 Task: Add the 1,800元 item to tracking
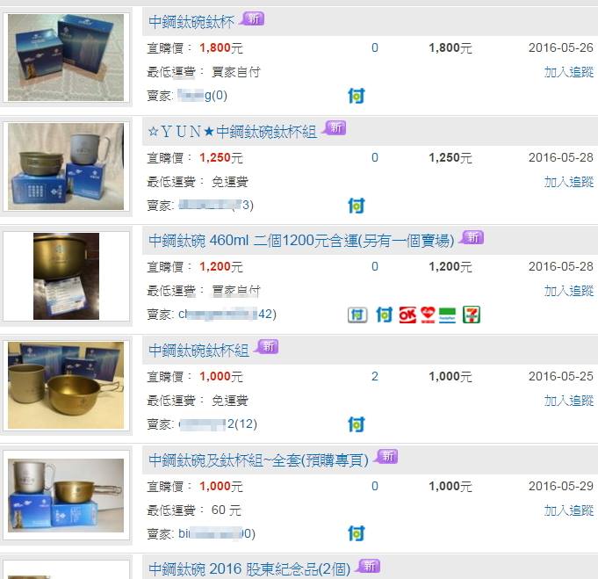[569, 72]
